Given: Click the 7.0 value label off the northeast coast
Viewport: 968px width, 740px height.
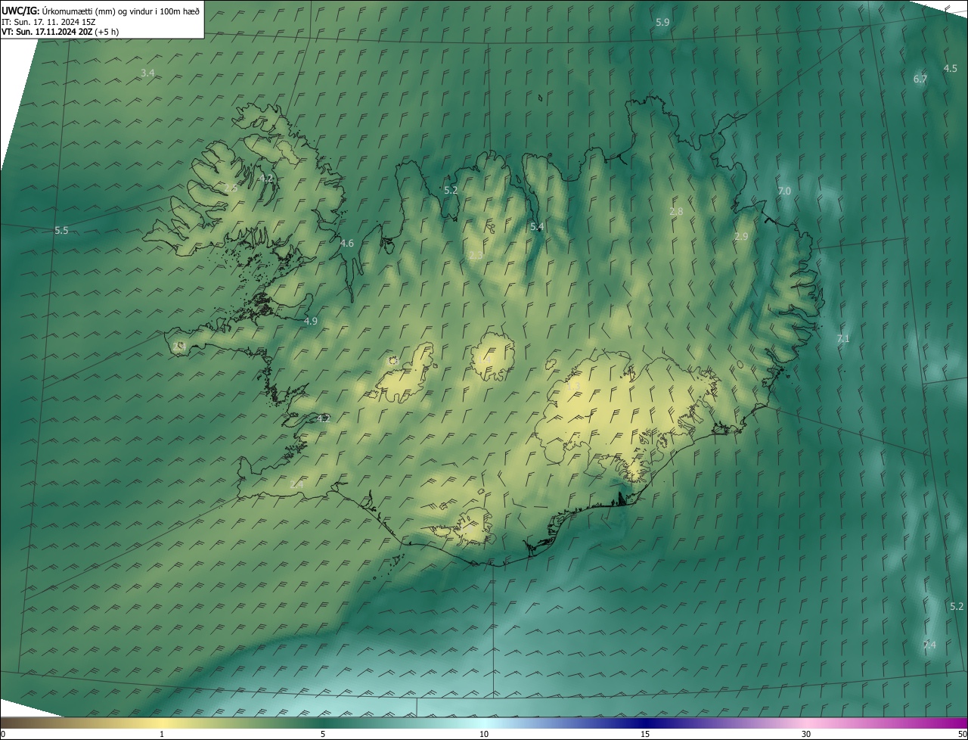Looking at the screenshot, I should point(784,191).
